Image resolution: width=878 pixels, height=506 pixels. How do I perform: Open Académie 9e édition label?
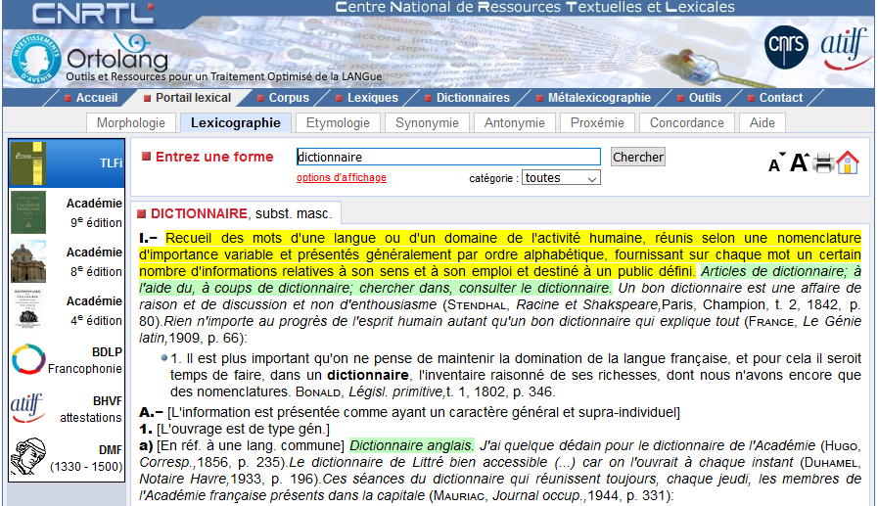pos(95,212)
